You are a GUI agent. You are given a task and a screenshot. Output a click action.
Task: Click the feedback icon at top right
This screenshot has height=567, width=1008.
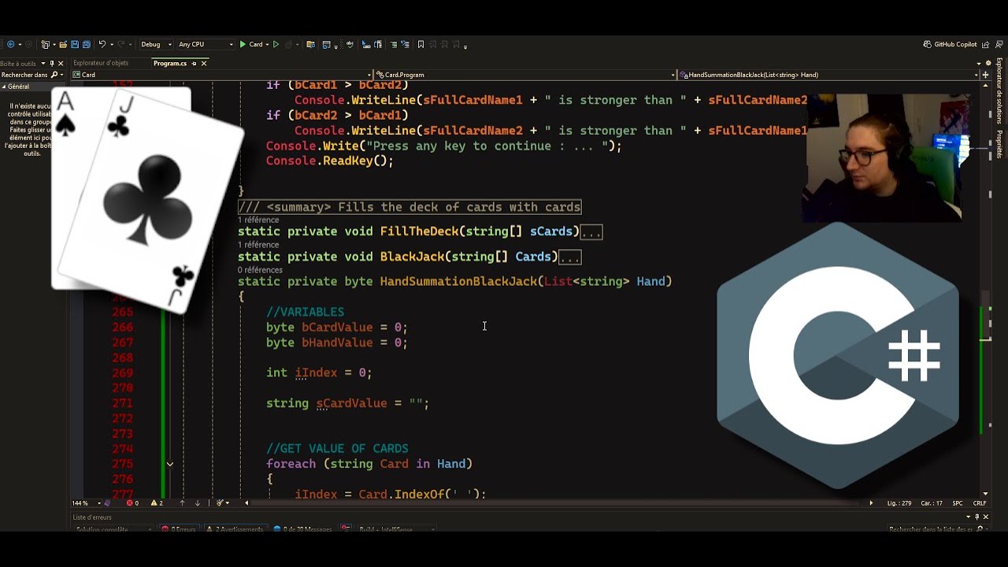(999, 45)
